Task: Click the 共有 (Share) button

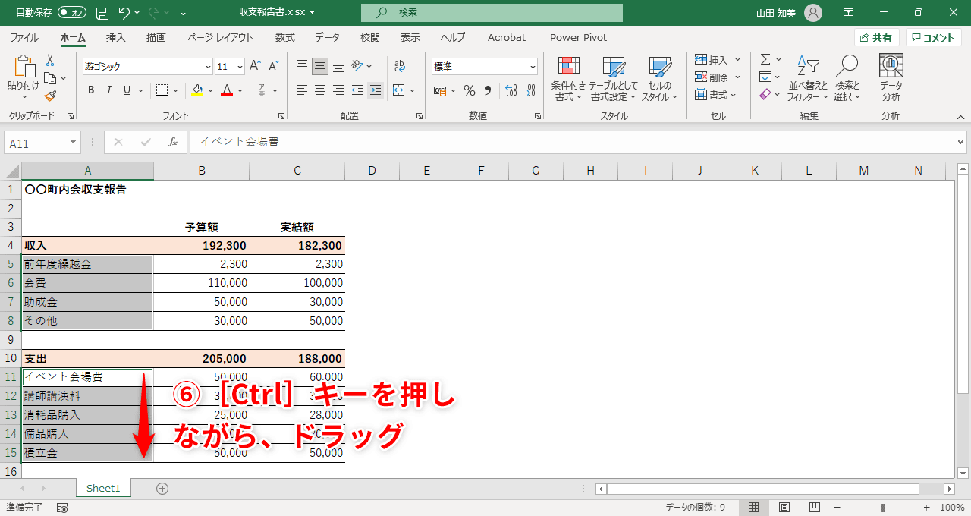Action: point(877,36)
